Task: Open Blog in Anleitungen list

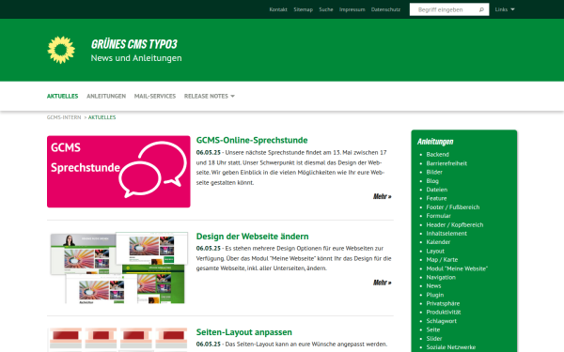Action: [432, 181]
